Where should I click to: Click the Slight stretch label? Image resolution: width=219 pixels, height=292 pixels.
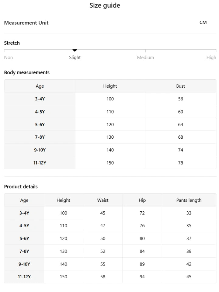[x=75, y=57]
